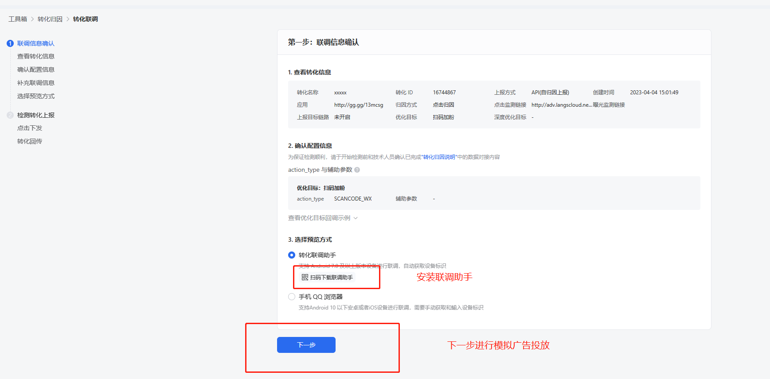This screenshot has width=770, height=379.
Task: Expand 查看优化目标回调示例 section
Action: point(323,218)
